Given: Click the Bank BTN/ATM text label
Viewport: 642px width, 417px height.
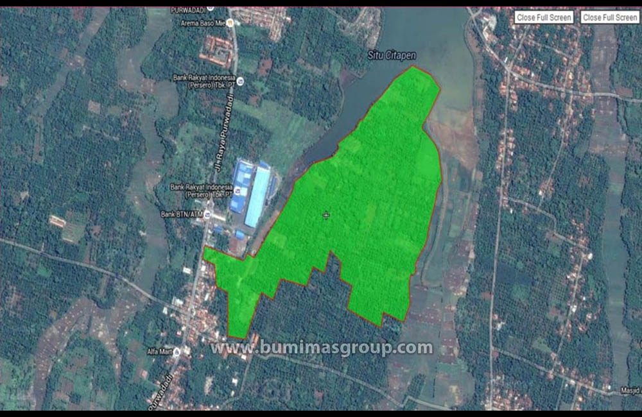Looking at the screenshot, I should pyautogui.click(x=181, y=214).
